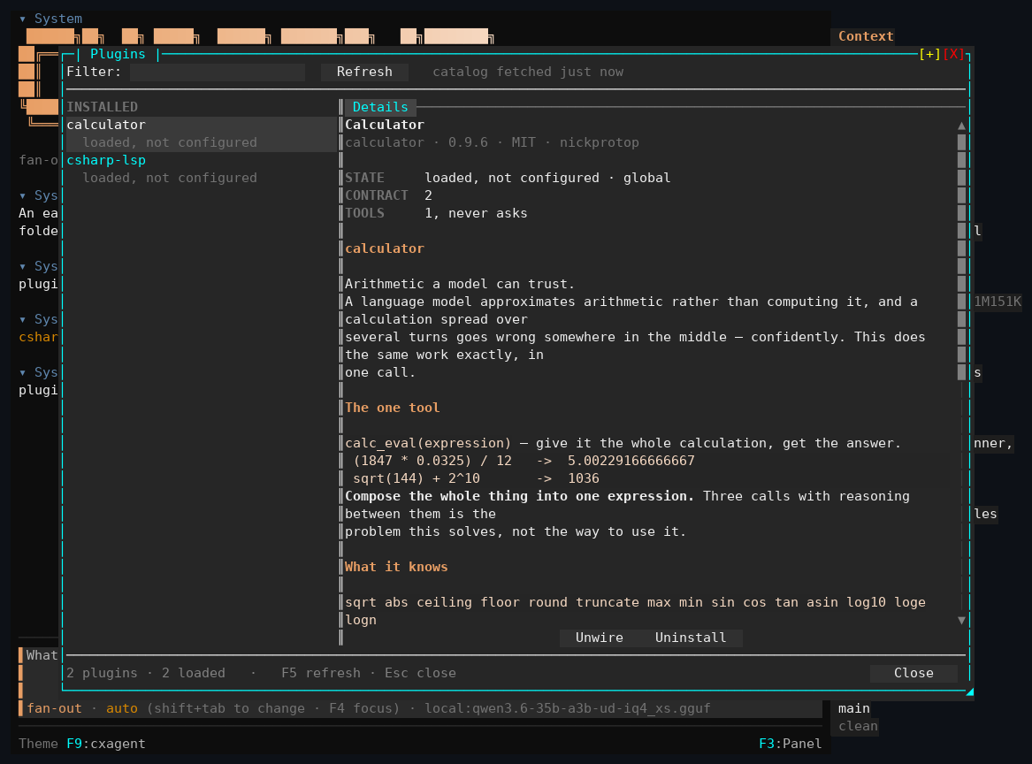Open the Context panel tab
The width and height of the screenshot is (1032, 764).
[866, 36]
